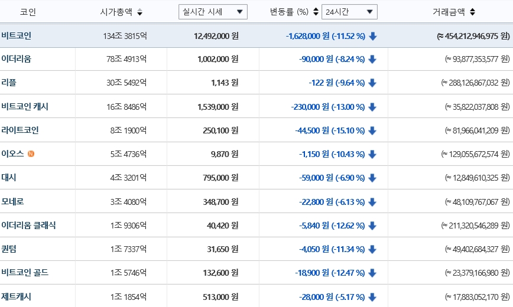Click the down arrow in the 이더리움 클래식 row
This screenshot has height=307, width=513.
coord(372,226)
